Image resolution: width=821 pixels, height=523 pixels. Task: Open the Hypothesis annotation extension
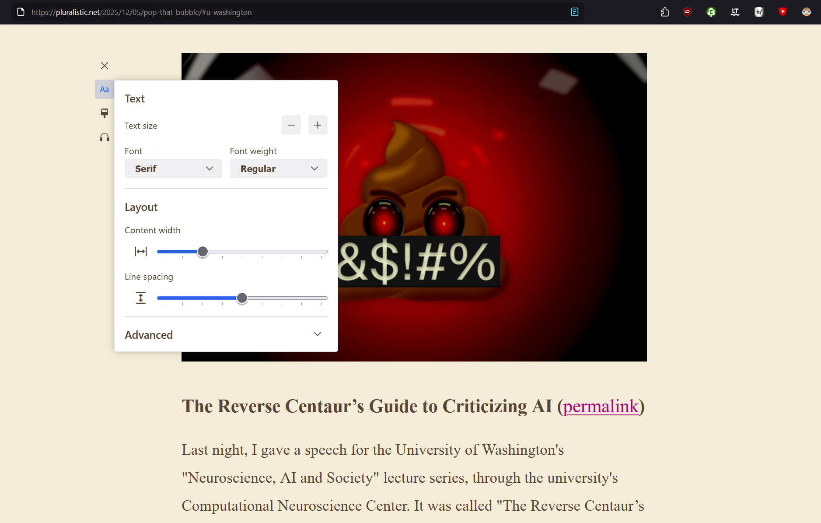tap(759, 12)
